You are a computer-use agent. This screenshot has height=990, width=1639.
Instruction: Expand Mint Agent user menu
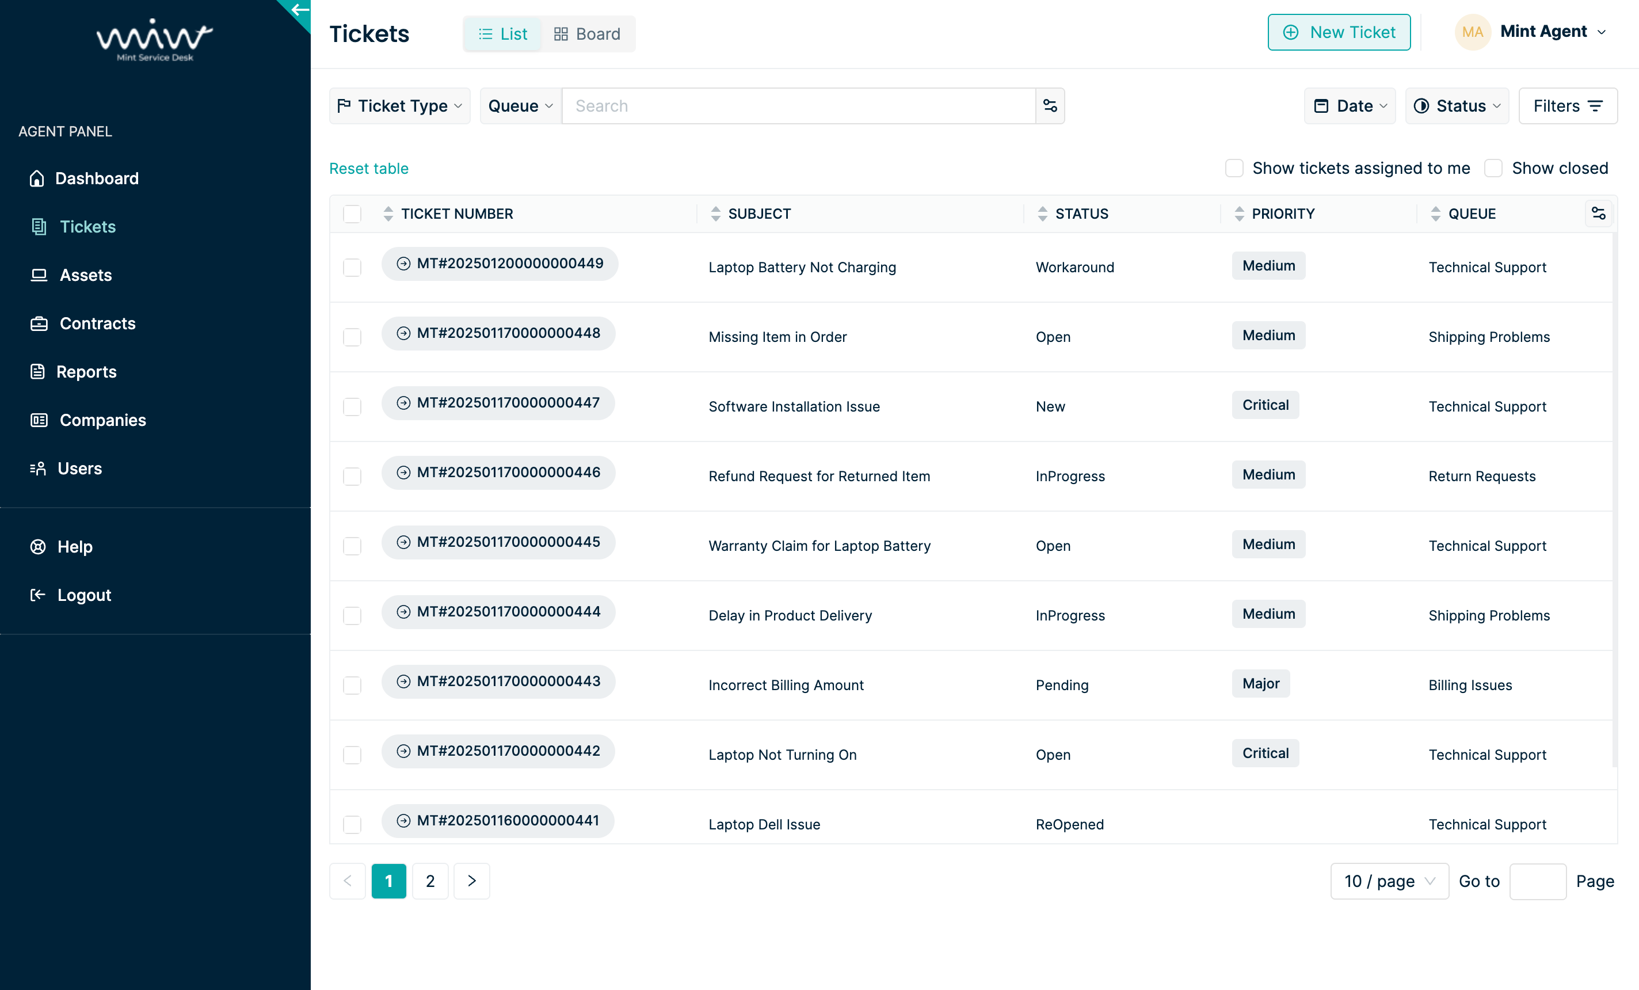(1553, 32)
